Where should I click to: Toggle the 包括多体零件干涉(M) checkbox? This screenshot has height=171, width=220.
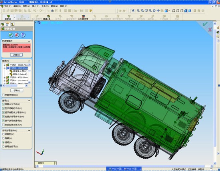(3, 116)
